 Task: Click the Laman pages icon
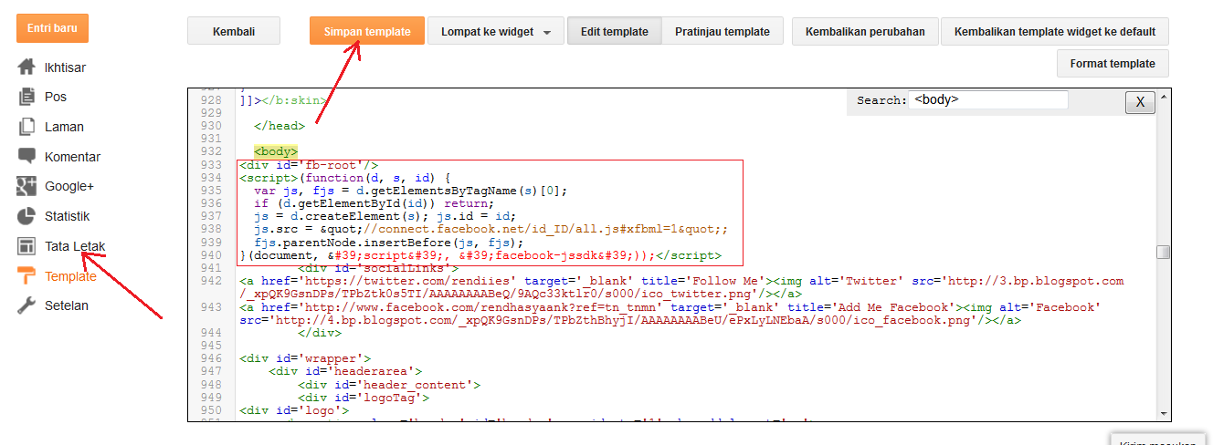26,127
